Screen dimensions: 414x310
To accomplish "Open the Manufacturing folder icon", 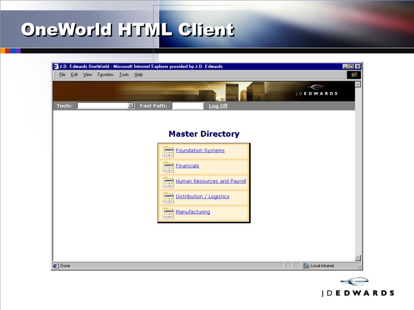I will click(x=168, y=213).
